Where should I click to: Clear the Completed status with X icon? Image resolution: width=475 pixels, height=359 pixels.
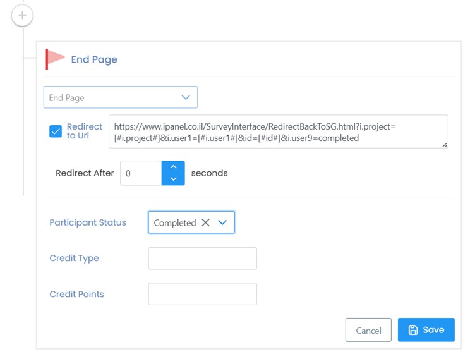point(205,222)
